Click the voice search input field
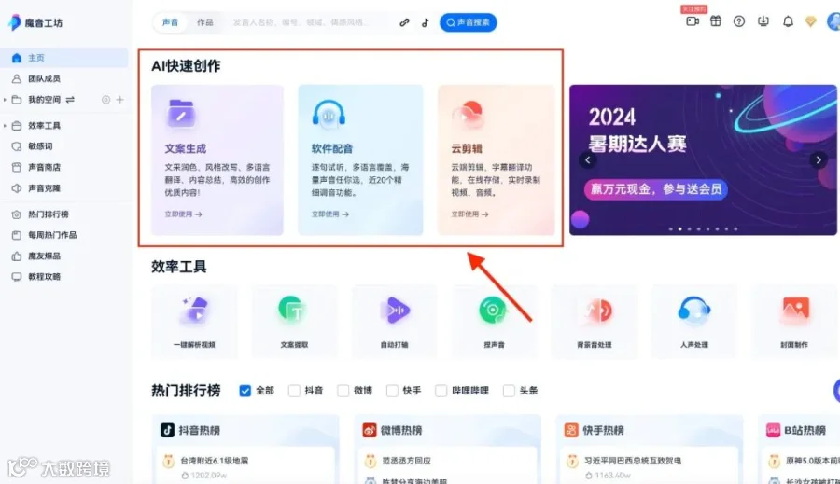Image resolution: width=840 pixels, height=484 pixels. pos(308,22)
